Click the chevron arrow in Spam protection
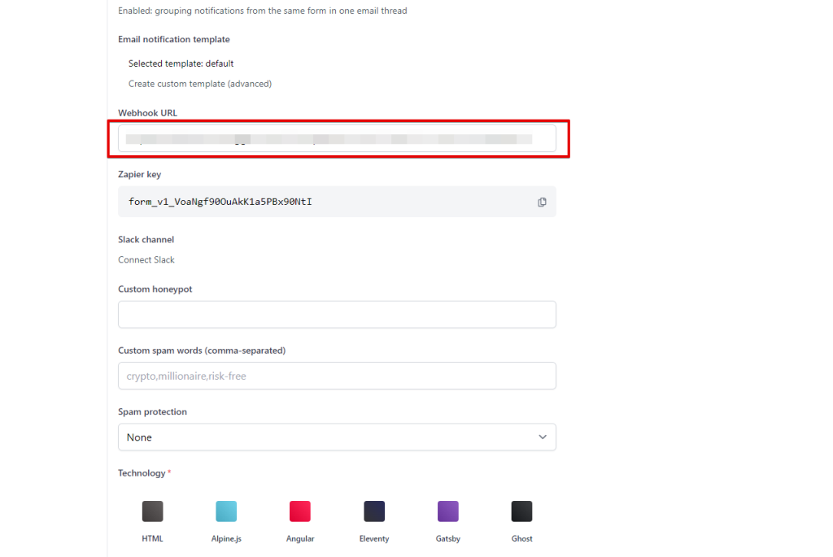 click(543, 437)
